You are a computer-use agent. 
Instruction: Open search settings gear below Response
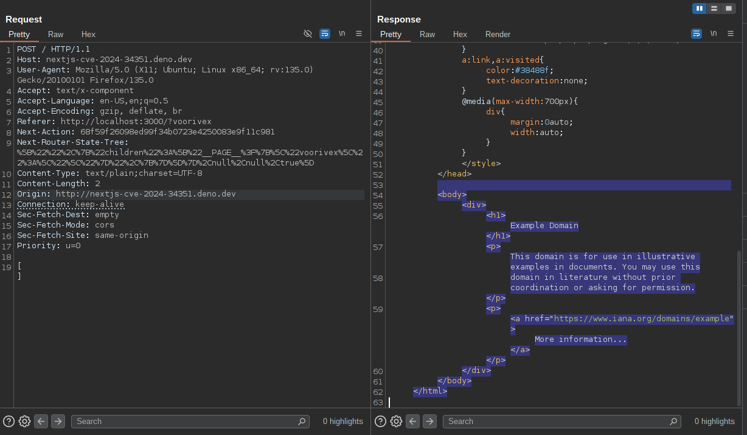[x=396, y=421]
